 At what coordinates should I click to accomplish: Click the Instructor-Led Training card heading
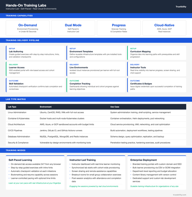[x=83, y=160]
